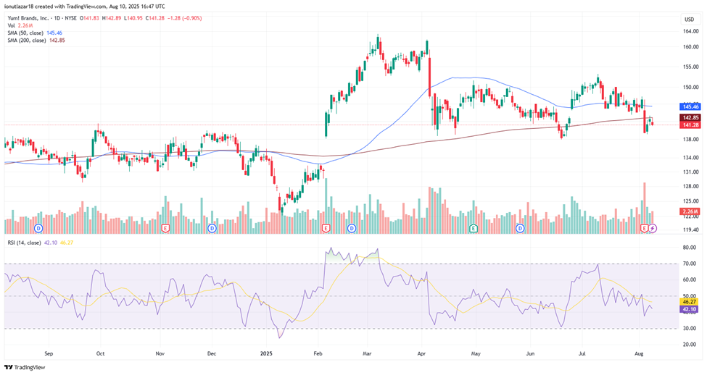Click the blue 145.46 SMA price label
The image size is (707, 375).
(689, 106)
